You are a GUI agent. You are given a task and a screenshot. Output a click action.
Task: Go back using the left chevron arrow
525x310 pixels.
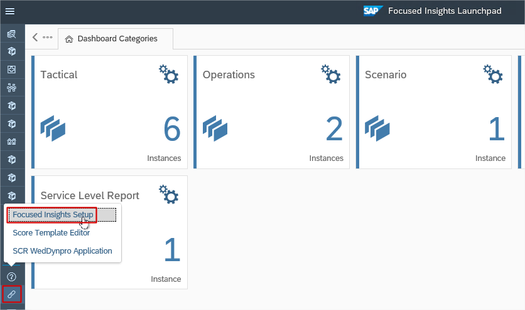pos(35,38)
